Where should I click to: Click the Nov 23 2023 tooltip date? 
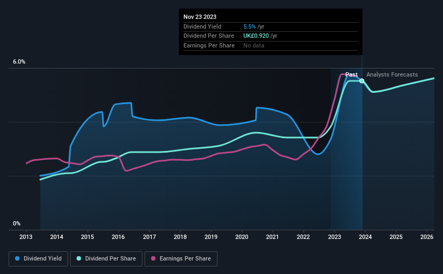(x=200, y=17)
